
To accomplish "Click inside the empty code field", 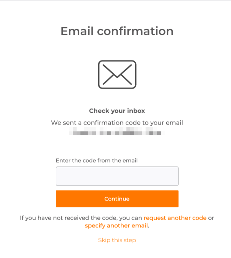I will (117, 176).
